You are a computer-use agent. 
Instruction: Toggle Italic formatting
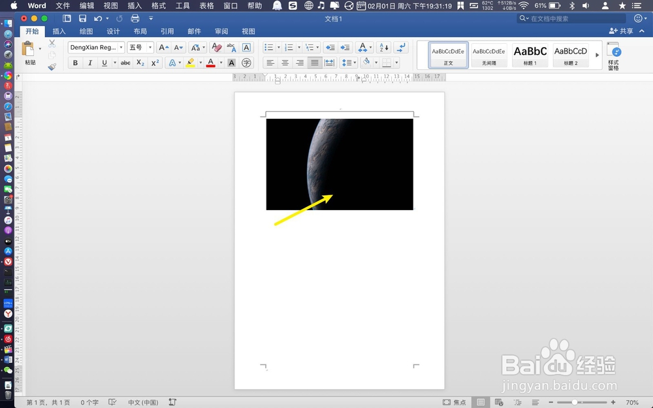tap(89, 63)
